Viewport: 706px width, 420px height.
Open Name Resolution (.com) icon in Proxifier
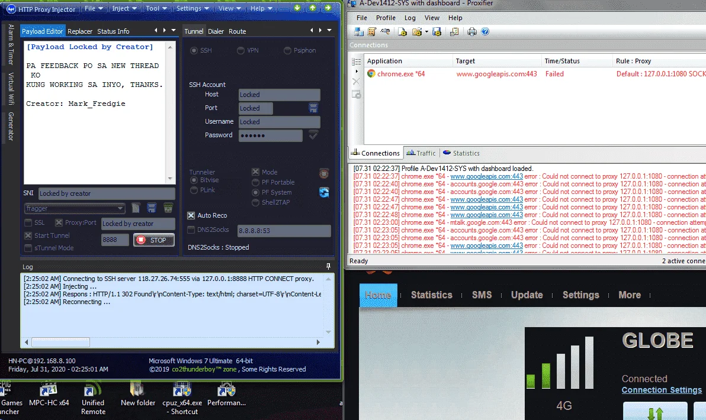(x=386, y=31)
